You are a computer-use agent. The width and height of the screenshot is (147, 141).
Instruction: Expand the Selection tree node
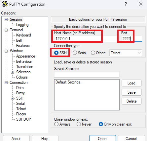[12, 72]
